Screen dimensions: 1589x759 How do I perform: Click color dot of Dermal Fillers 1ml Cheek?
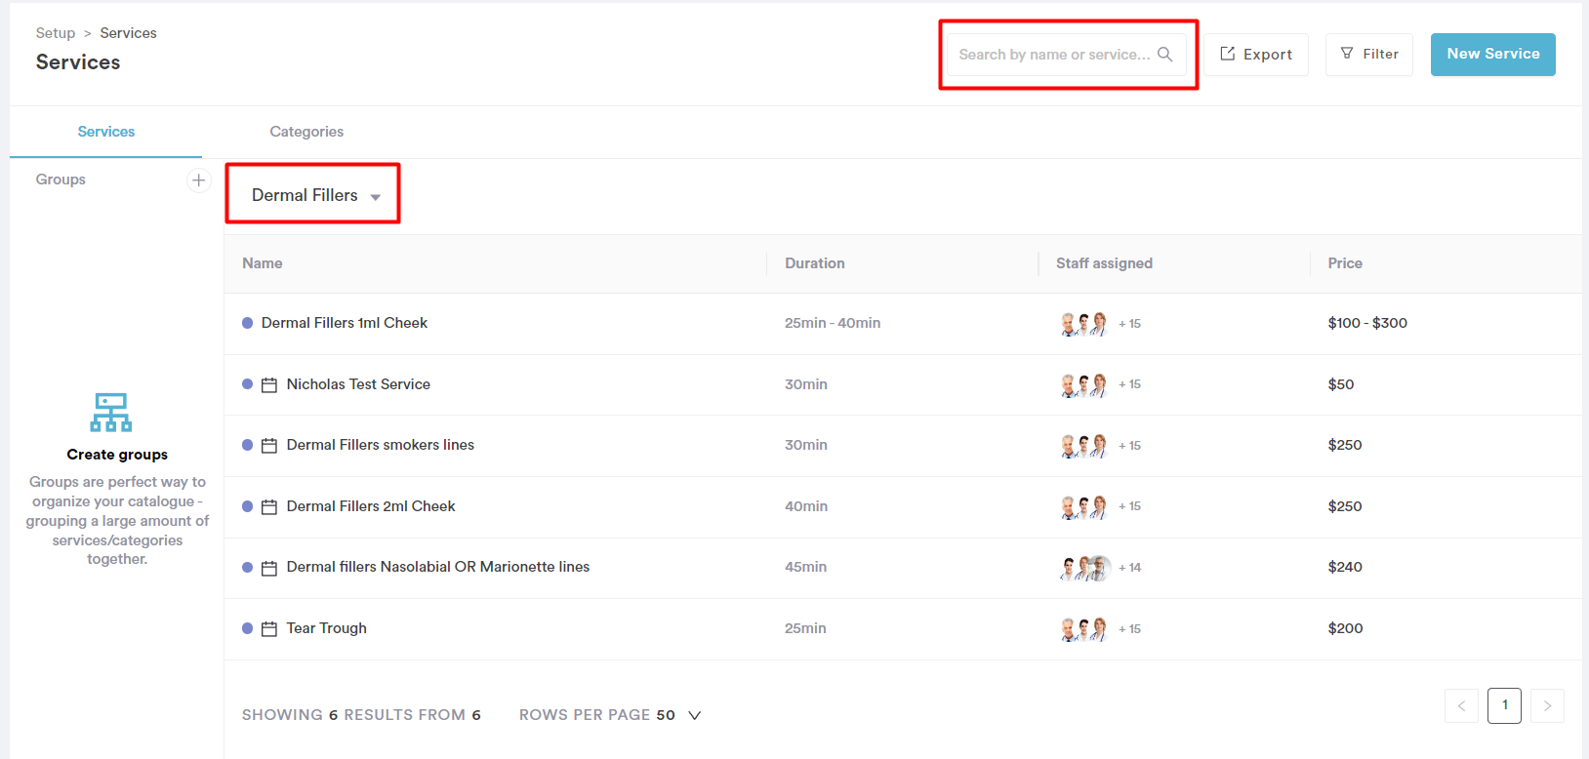tap(248, 323)
